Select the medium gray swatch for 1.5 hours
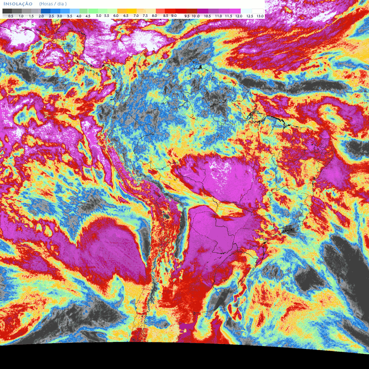This screenshot has height=369, width=369. (x=26, y=11)
